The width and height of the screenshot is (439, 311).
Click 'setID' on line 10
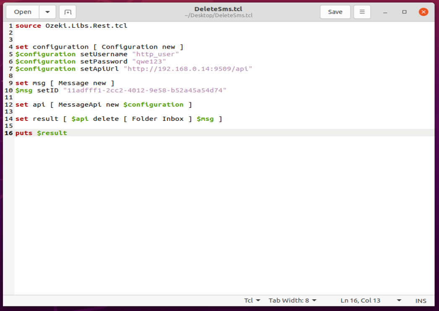tap(48, 90)
